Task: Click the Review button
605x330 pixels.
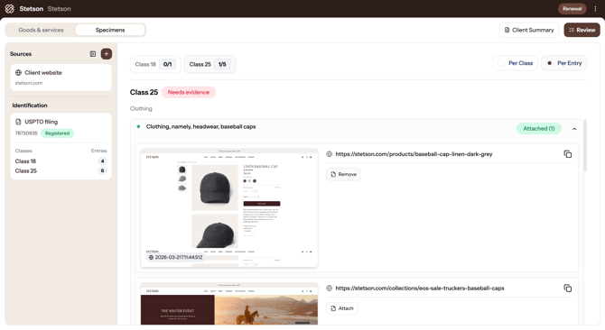Action: 582,30
